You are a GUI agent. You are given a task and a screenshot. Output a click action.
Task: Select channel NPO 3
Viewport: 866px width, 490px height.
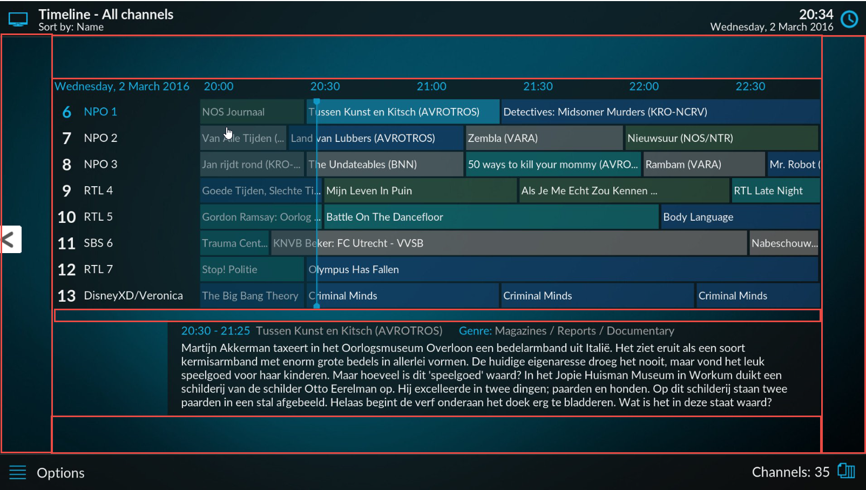(100, 164)
